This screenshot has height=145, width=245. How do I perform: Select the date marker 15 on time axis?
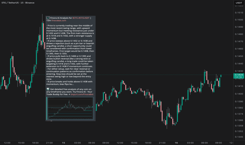point(63,143)
